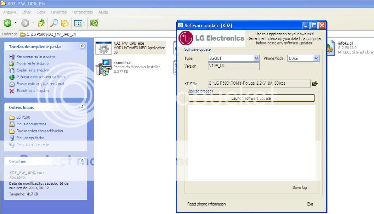Select the msxml.msi installer icon

[104, 67]
